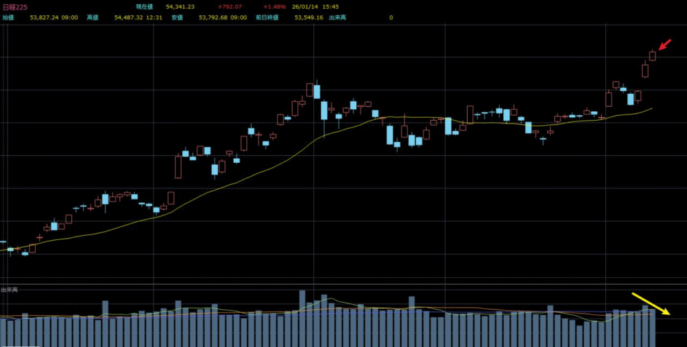Click the yellow arrow on volume panel
Image resolution: width=687 pixels, height=347 pixels.
(x=651, y=303)
